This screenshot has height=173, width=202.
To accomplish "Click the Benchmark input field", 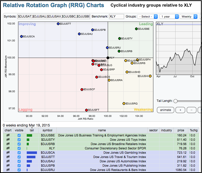I will [x=116, y=17].
